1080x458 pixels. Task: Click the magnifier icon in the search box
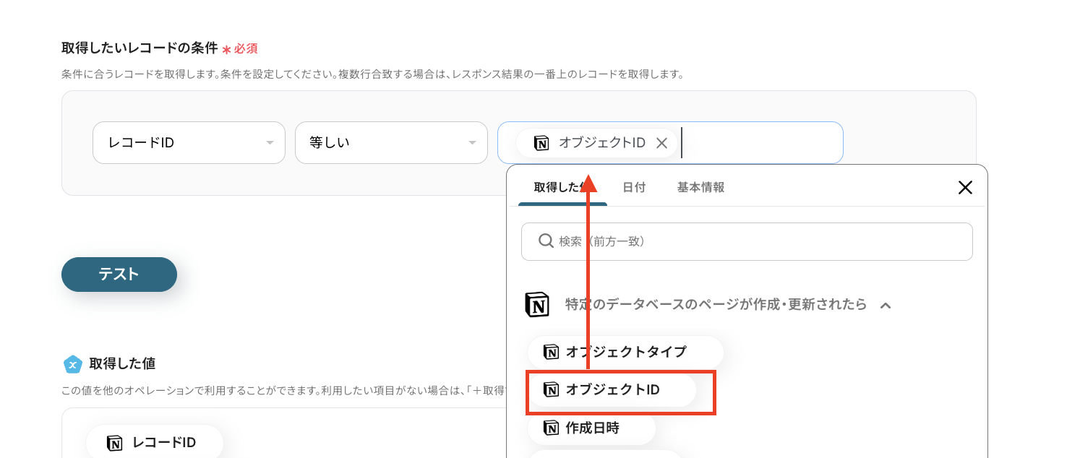pos(546,241)
